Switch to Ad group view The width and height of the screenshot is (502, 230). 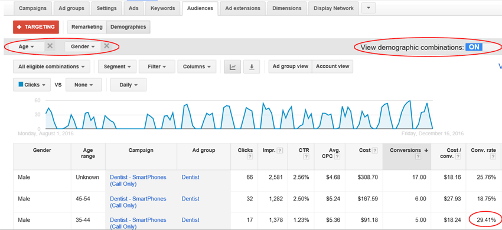tap(291, 66)
